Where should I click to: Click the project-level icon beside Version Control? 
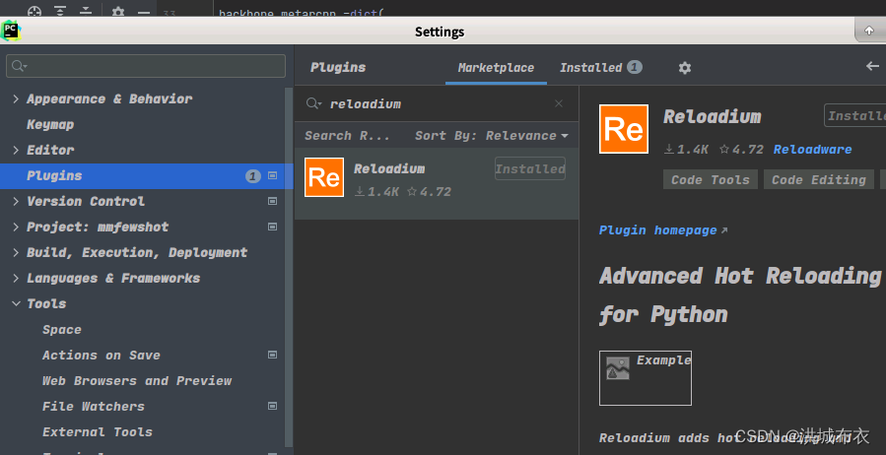pos(272,202)
